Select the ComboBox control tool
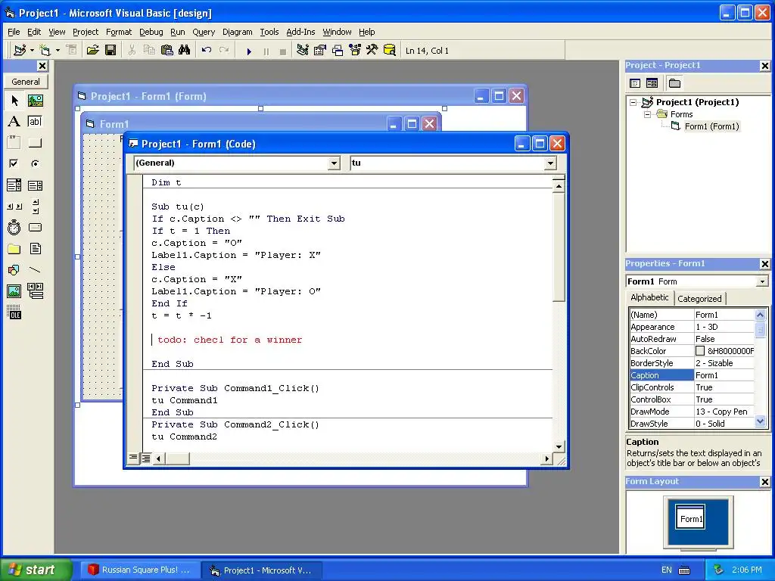Viewport: 775px width, 581px height. [x=14, y=185]
